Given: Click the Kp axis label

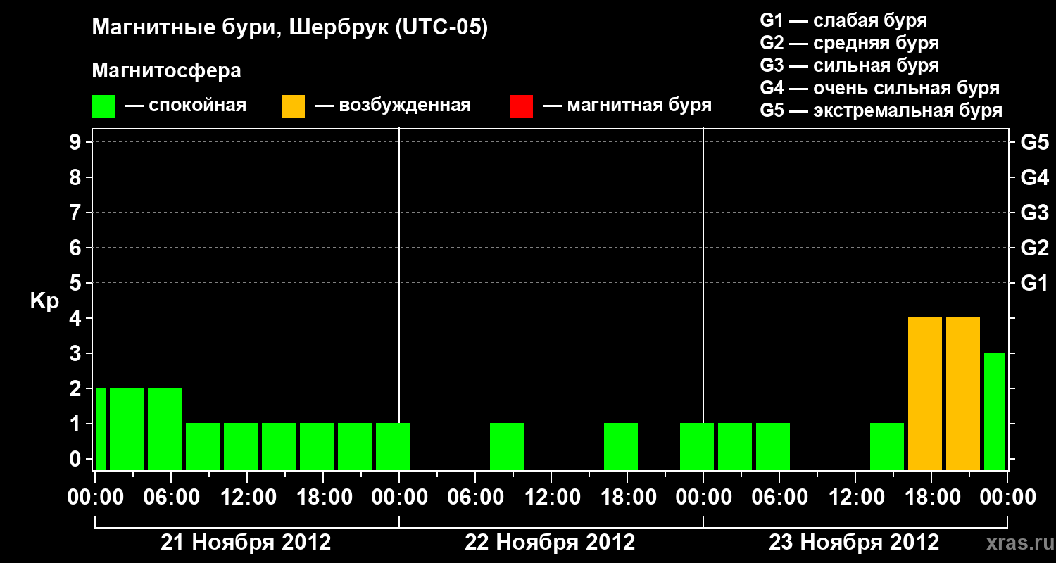Looking at the screenshot, I should click(44, 301).
